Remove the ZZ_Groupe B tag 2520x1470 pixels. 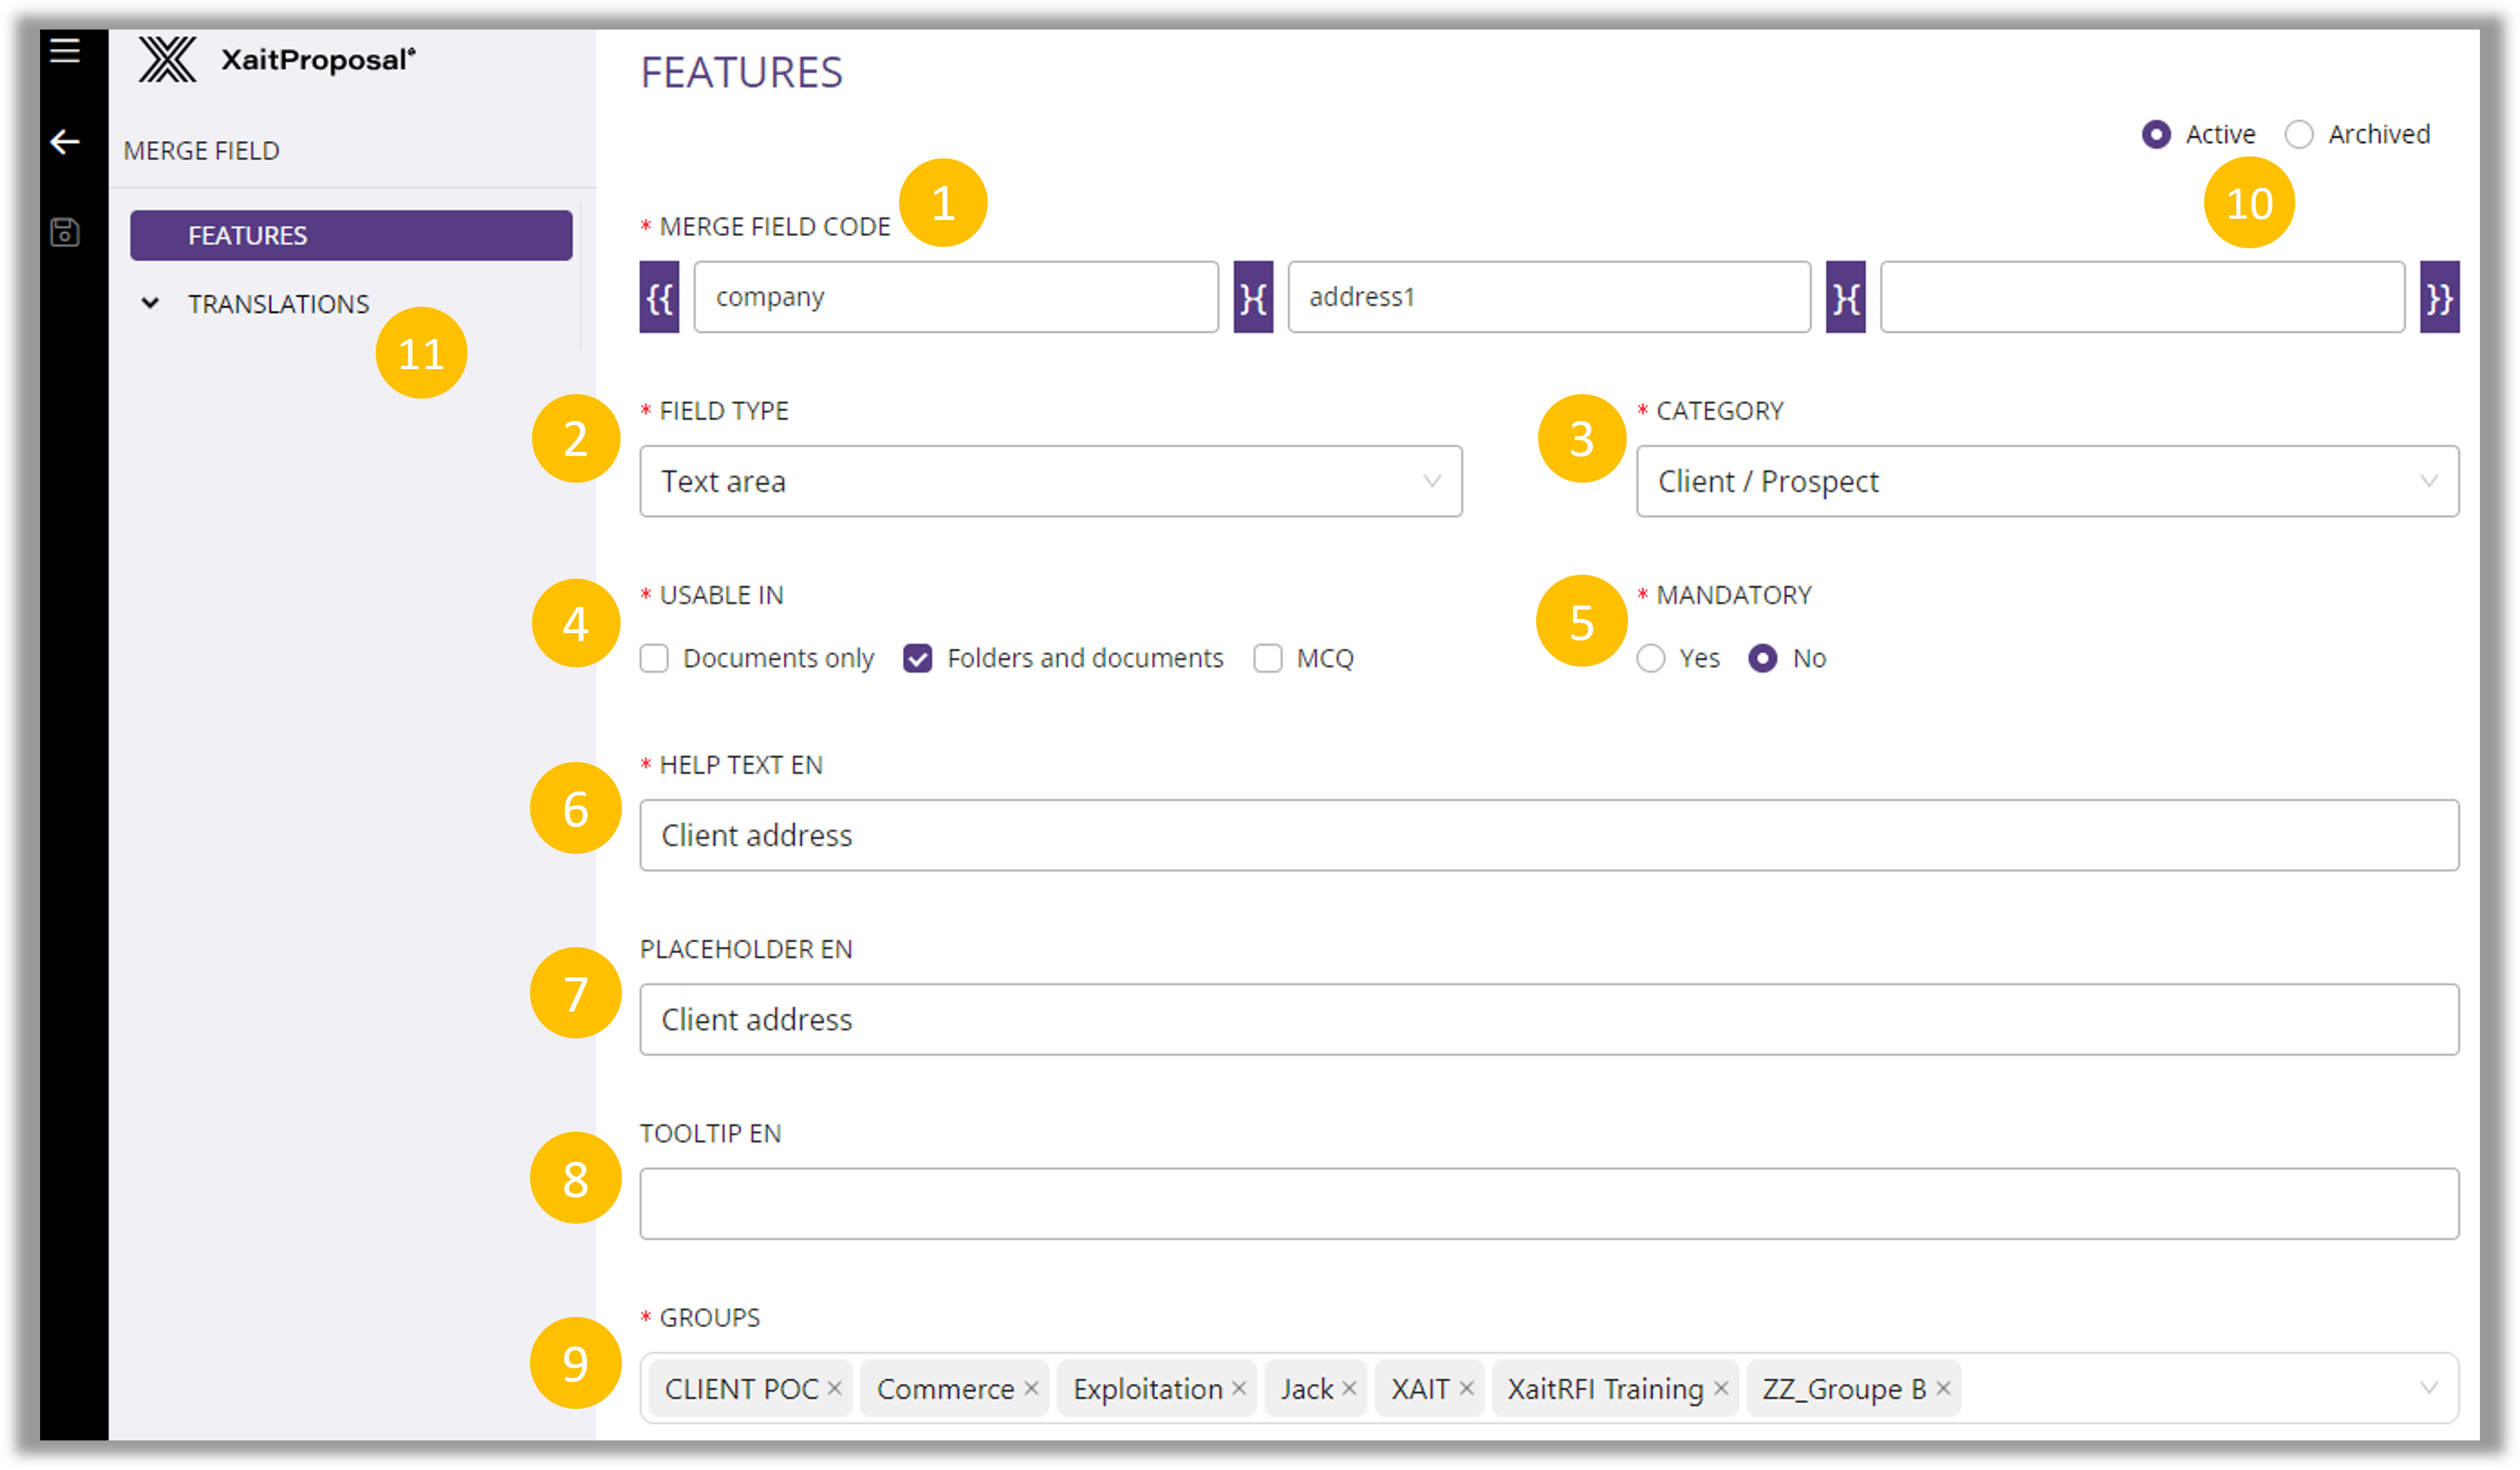coord(1943,1388)
